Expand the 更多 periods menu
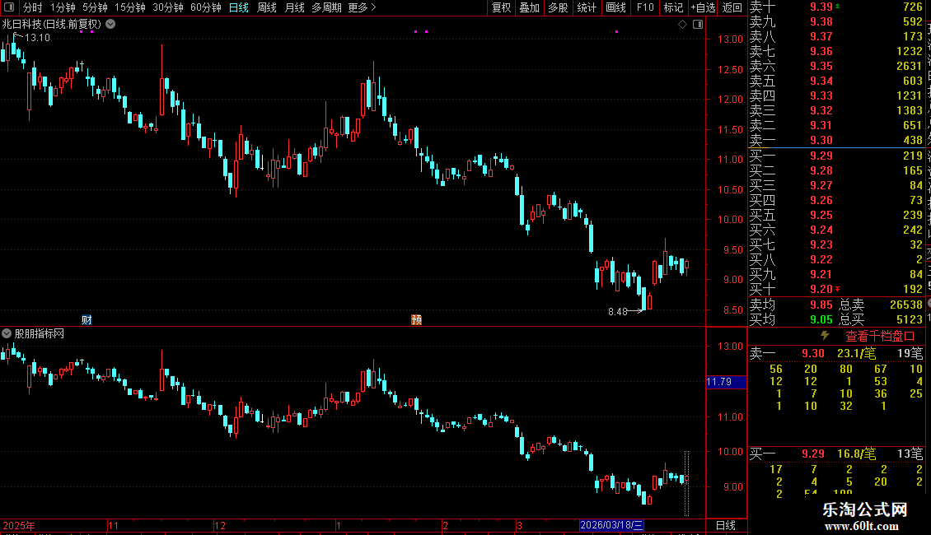This screenshot has height=535, width=931. click(x=362, y=7)
